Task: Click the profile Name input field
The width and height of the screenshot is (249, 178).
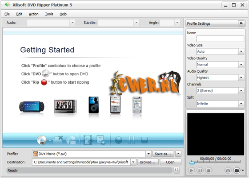Action: 220,39
